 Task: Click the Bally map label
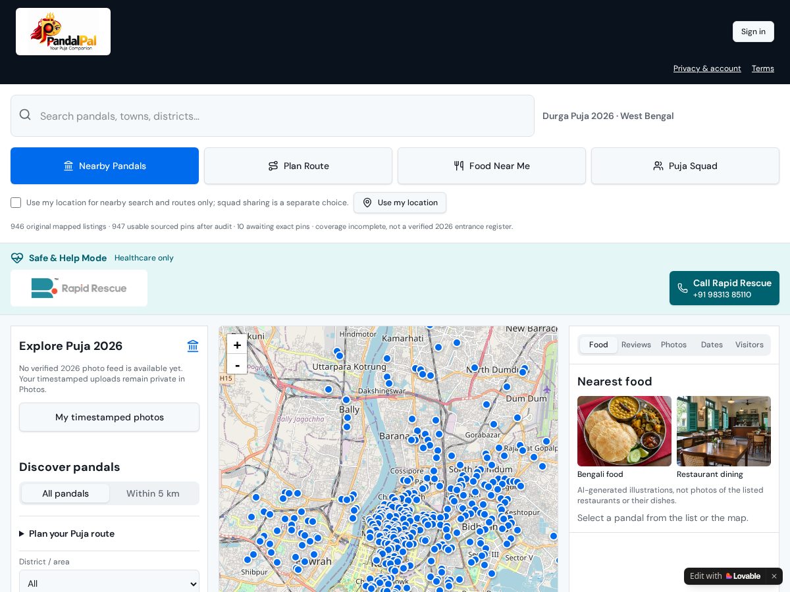pyautogui.click(x=349, y=409)
